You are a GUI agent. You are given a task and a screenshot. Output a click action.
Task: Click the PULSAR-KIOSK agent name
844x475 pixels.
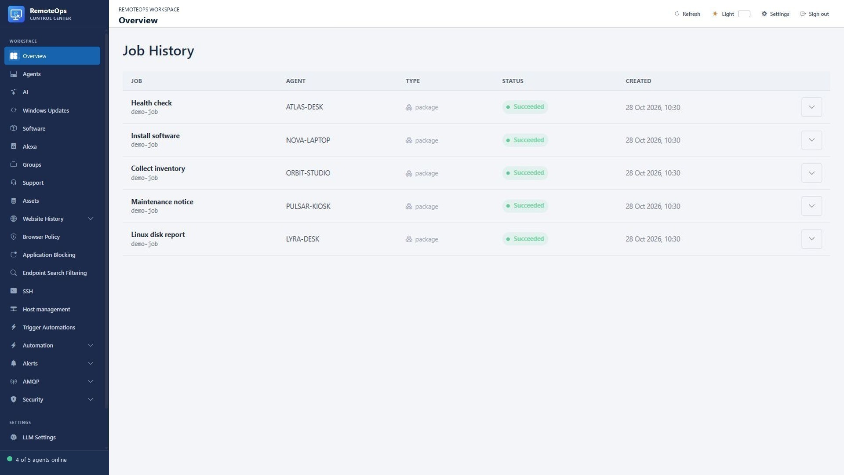coord(308,206)
